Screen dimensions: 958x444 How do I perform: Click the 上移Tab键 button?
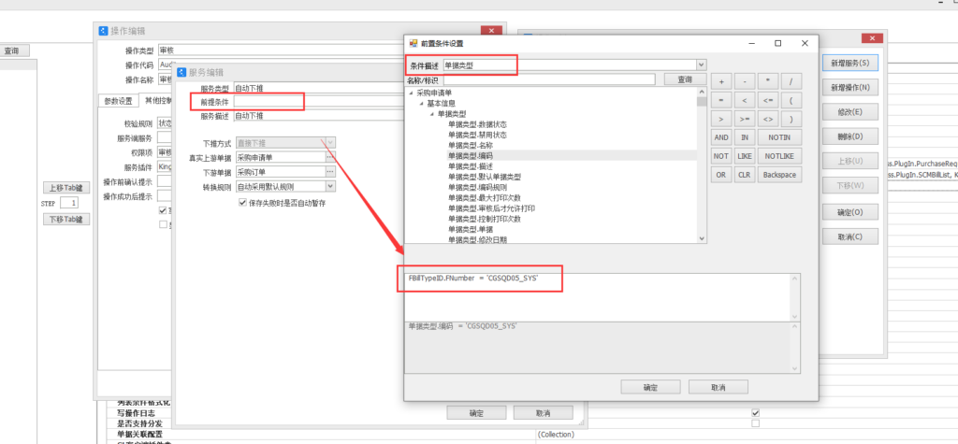click(x=66, y=187)
